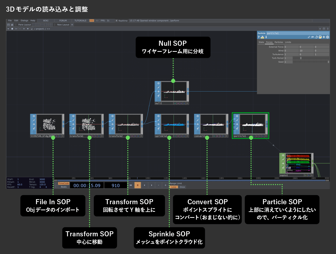Click the timeline minus speed button
The width and height of the screenshot is (336, 254).
pos(159,185)
